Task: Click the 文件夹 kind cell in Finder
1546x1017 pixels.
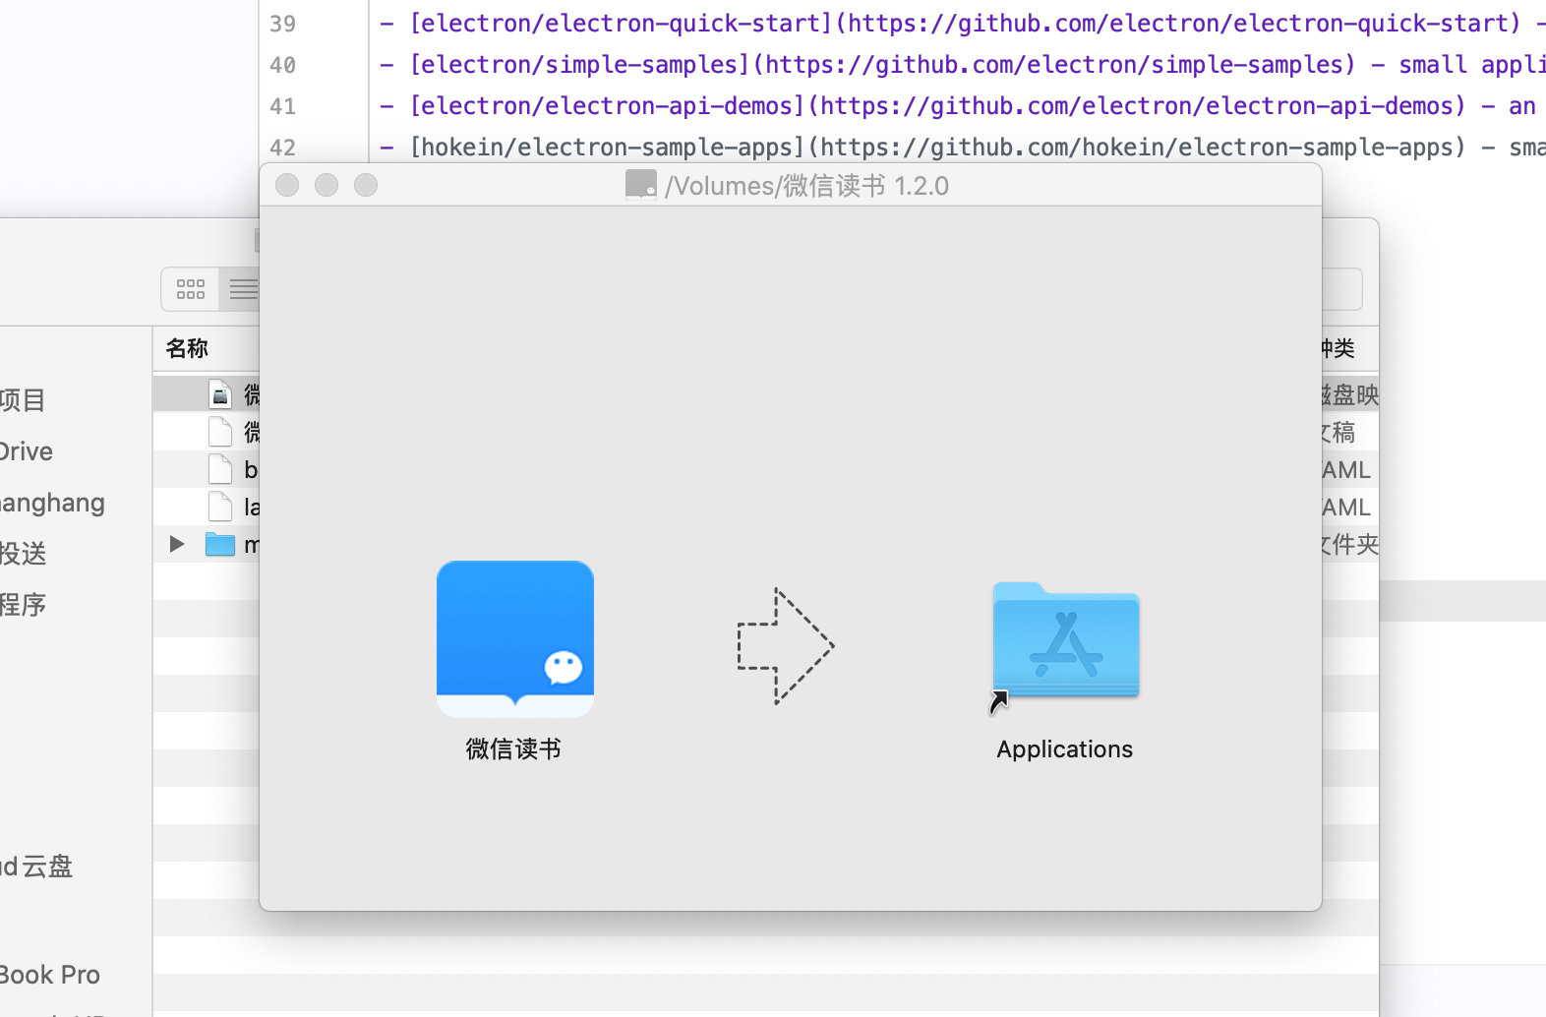Action: (1350, 544)
